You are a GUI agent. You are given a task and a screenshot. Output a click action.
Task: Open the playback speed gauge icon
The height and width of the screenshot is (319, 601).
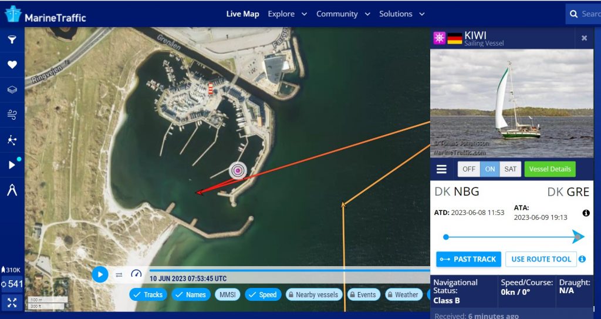tap(136, 274)
